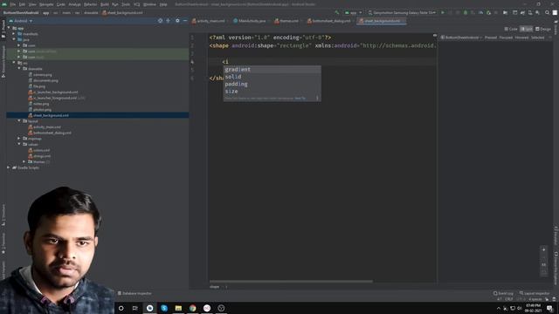
Task: Switch to MainActivity.java editor tab
Action: [250, 21]
